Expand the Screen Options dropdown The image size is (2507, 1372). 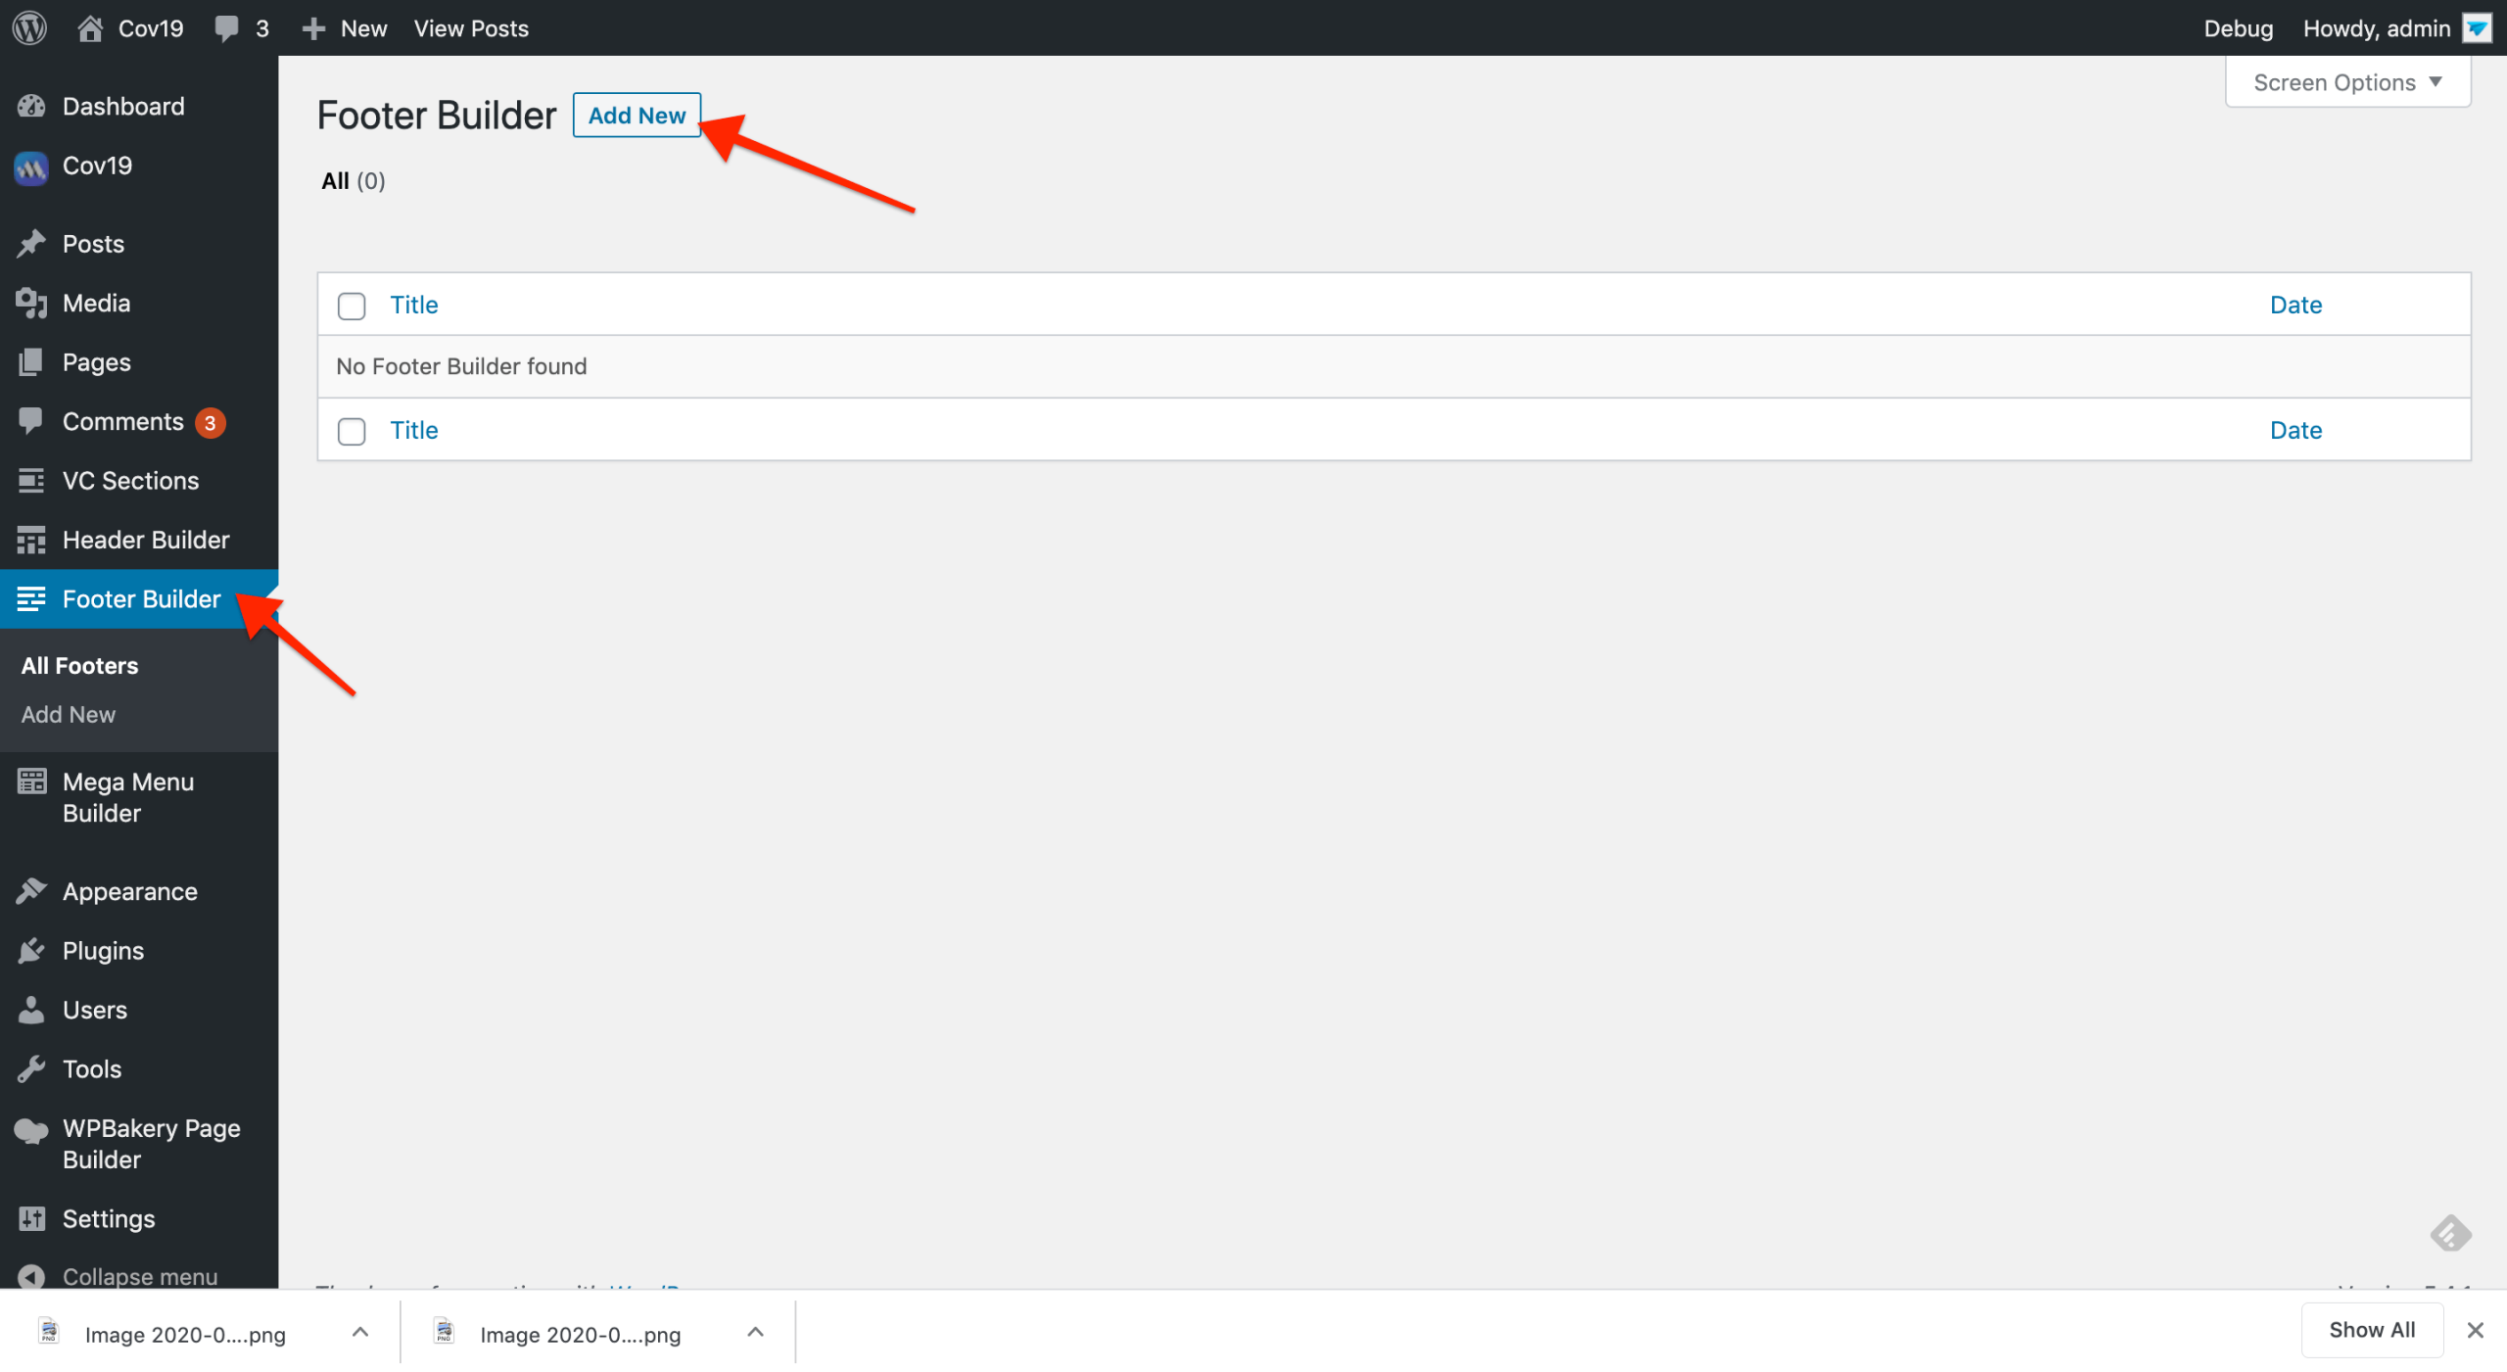point(2347,82)
